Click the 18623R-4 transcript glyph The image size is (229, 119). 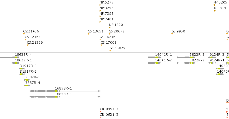click(9, 57)
